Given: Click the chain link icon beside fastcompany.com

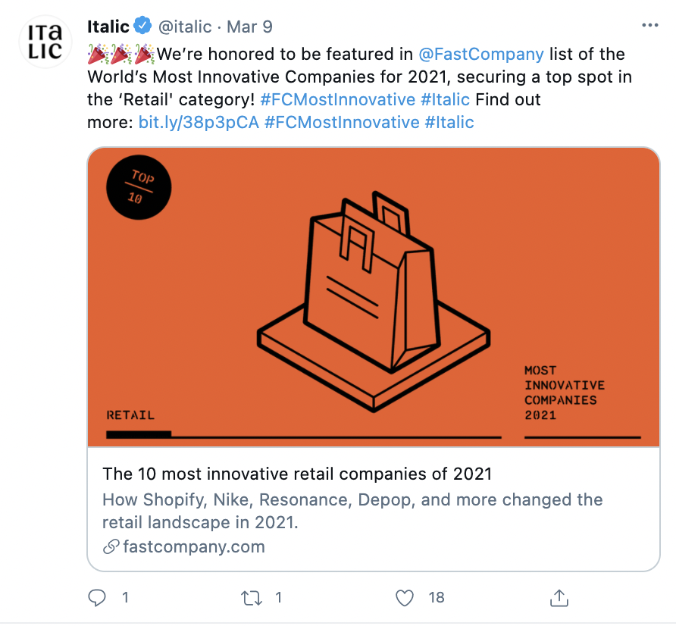Looking at the screenshot, I should [x=111, y=546].
